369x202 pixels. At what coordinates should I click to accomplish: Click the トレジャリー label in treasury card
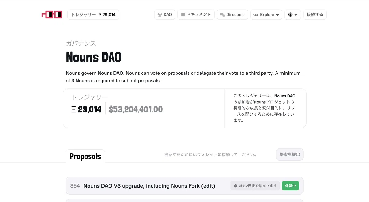click(x=89, y=97)
